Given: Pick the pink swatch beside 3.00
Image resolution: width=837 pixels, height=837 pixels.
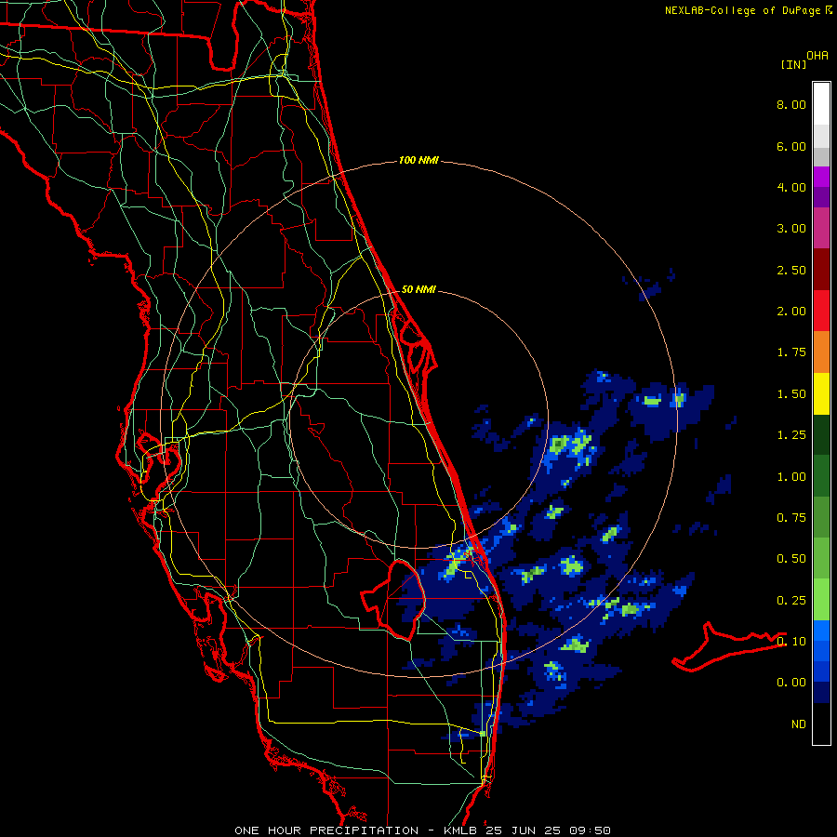Looking at the screenshot, I should tap(821, 228).
